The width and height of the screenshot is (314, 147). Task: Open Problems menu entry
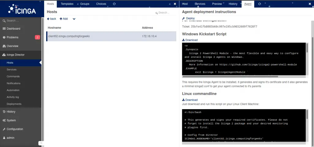pyautogui.click(x=12, y=37)
